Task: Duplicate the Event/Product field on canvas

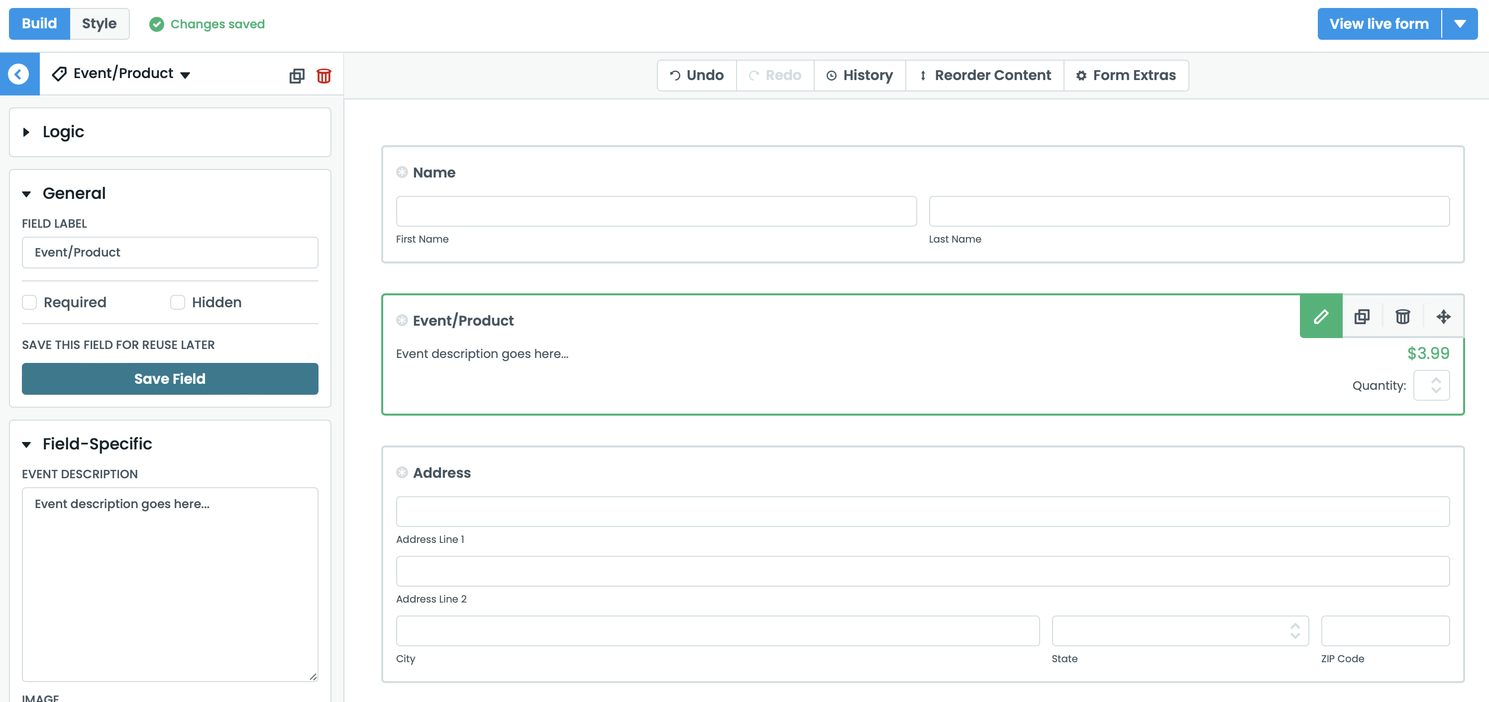Action: coord(1362,316)
